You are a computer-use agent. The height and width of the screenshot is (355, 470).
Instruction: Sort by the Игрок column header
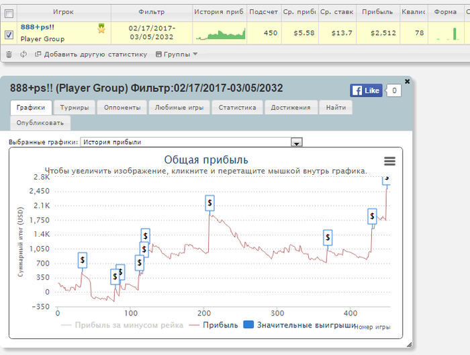coord(63,12)
